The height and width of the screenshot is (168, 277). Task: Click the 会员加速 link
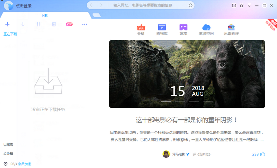tap(24, 164)
